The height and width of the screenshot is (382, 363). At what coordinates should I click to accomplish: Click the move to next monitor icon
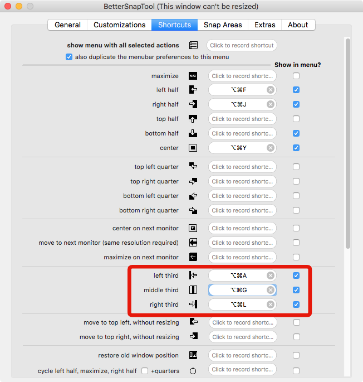pos(193,243)
